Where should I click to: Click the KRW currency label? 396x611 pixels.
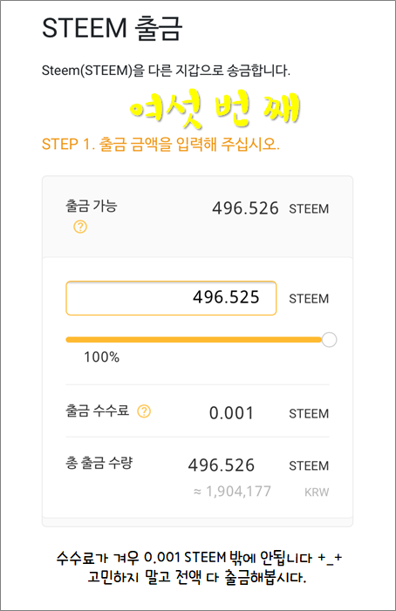pyautogui.click(x=317, y=492)
